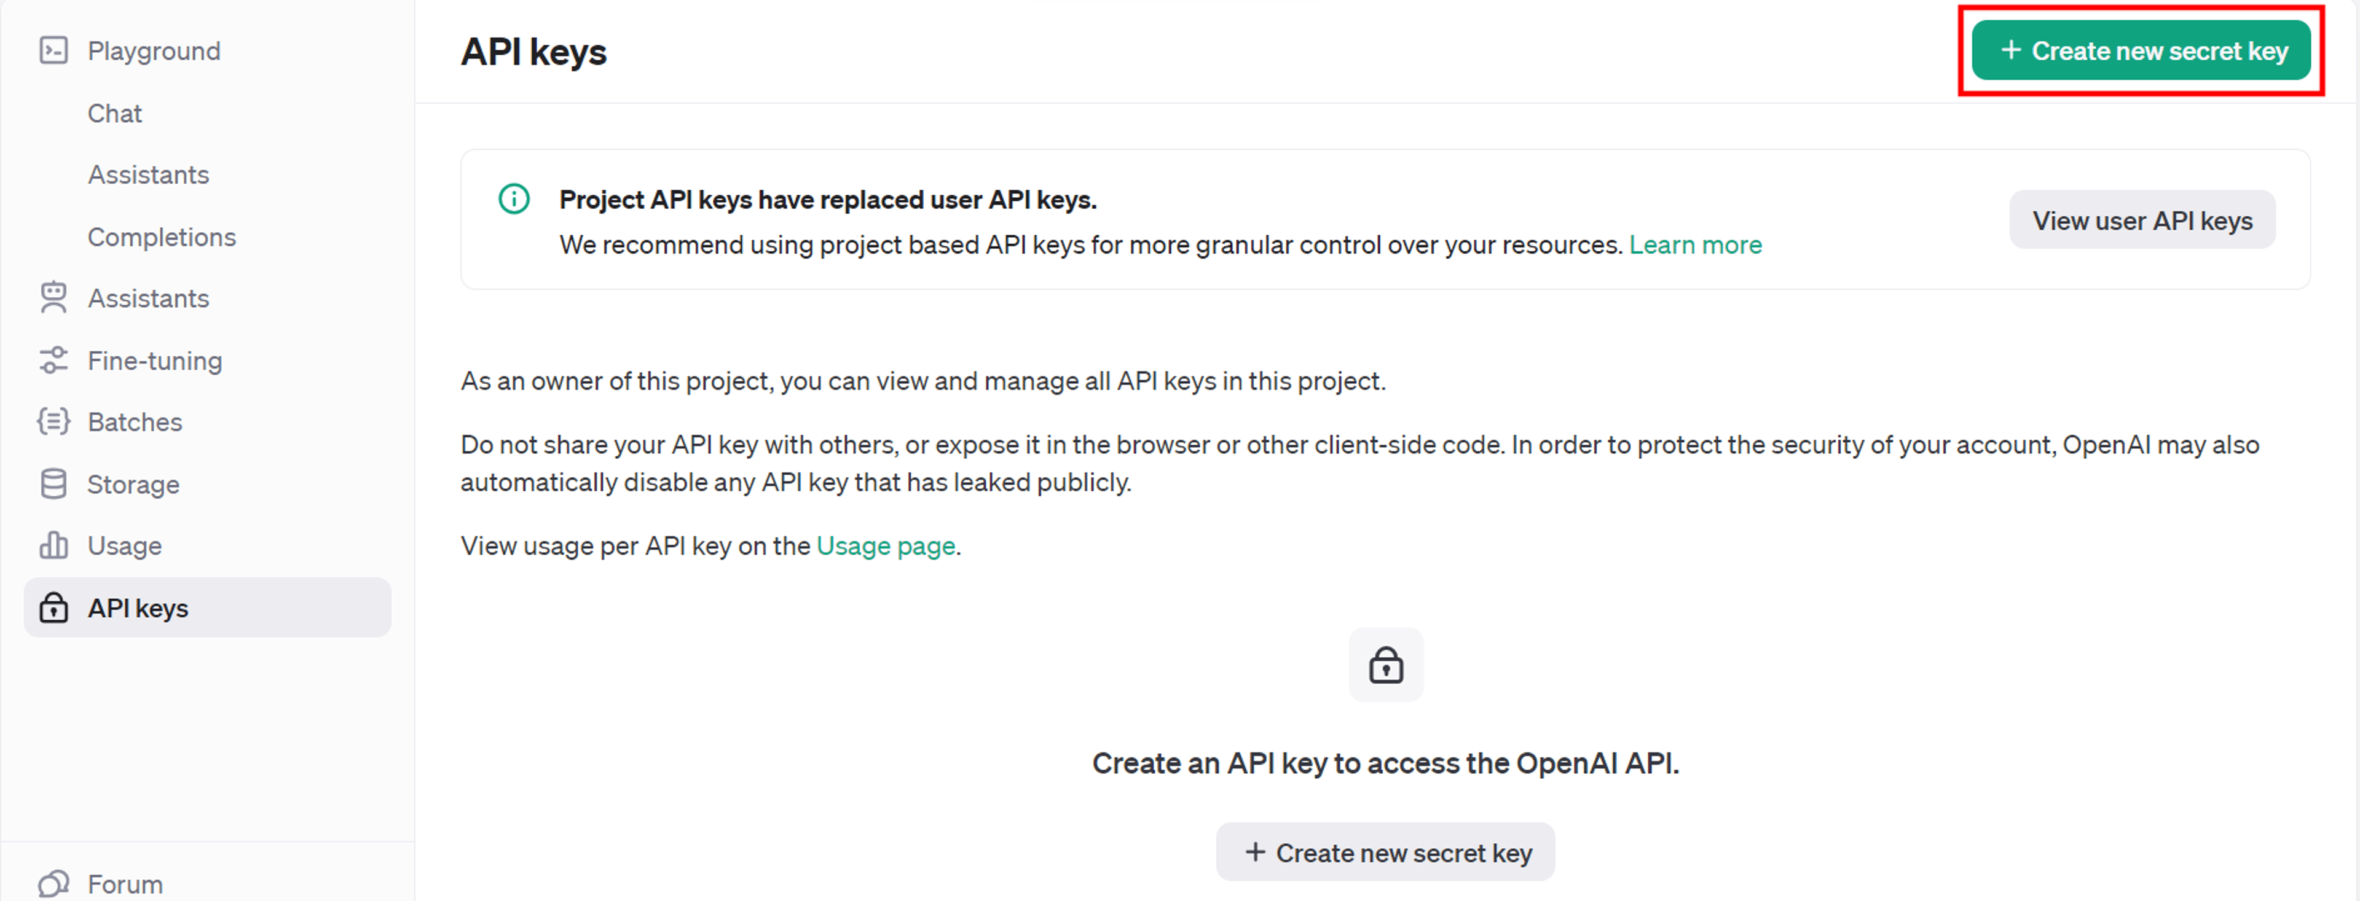Click the large lock icon above empty state

pos(1385,665)
